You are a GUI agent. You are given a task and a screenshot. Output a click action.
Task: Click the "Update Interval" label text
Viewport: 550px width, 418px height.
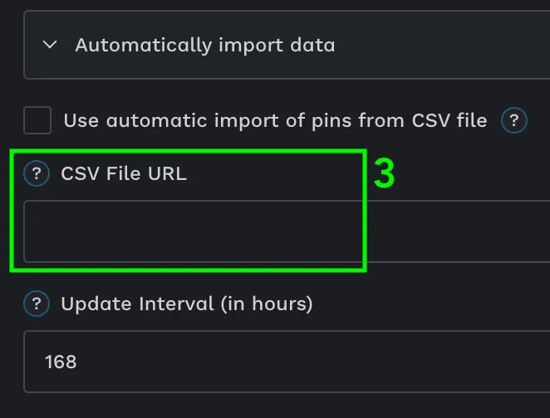(x=138, y=304)
